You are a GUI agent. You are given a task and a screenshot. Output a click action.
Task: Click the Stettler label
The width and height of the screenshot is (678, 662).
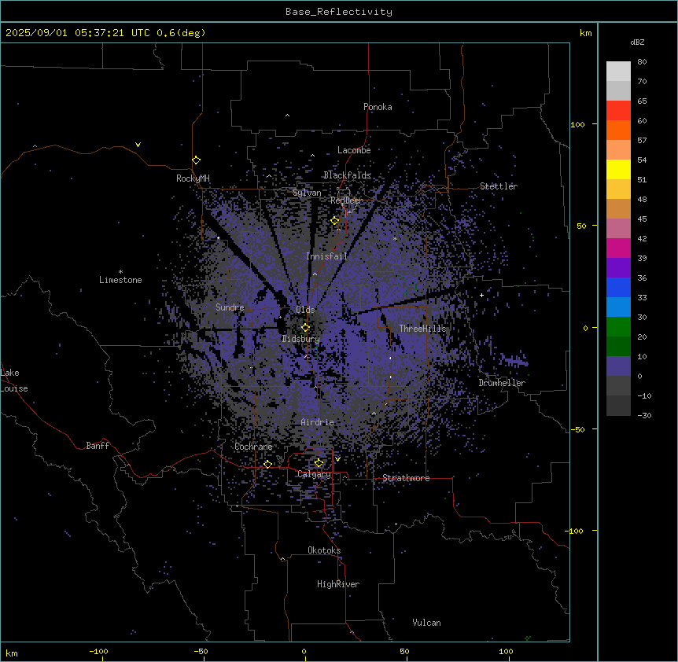pyautogui.click(x=499, y=186)
